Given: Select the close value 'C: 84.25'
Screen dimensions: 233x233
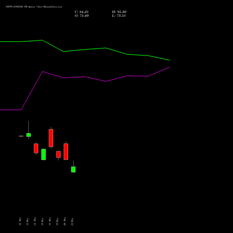Looking at the screenshot, I should point(82,12).
